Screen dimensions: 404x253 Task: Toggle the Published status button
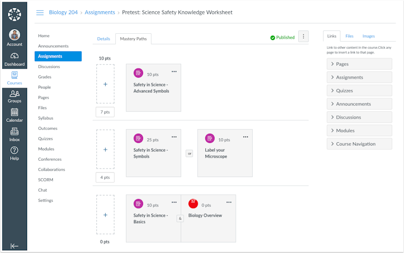[x=282, y=38]
